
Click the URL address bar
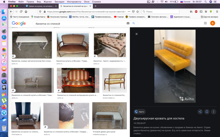coord(86,12)
